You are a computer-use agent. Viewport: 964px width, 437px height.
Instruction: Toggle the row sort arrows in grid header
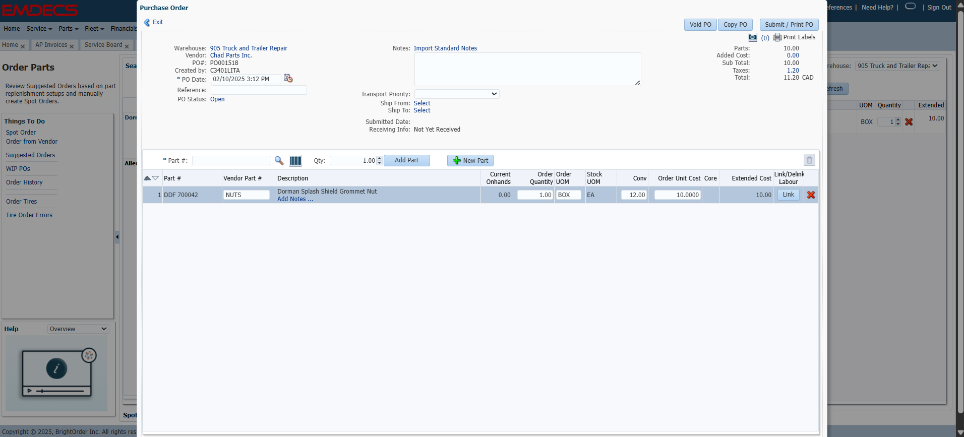[151, 178]
